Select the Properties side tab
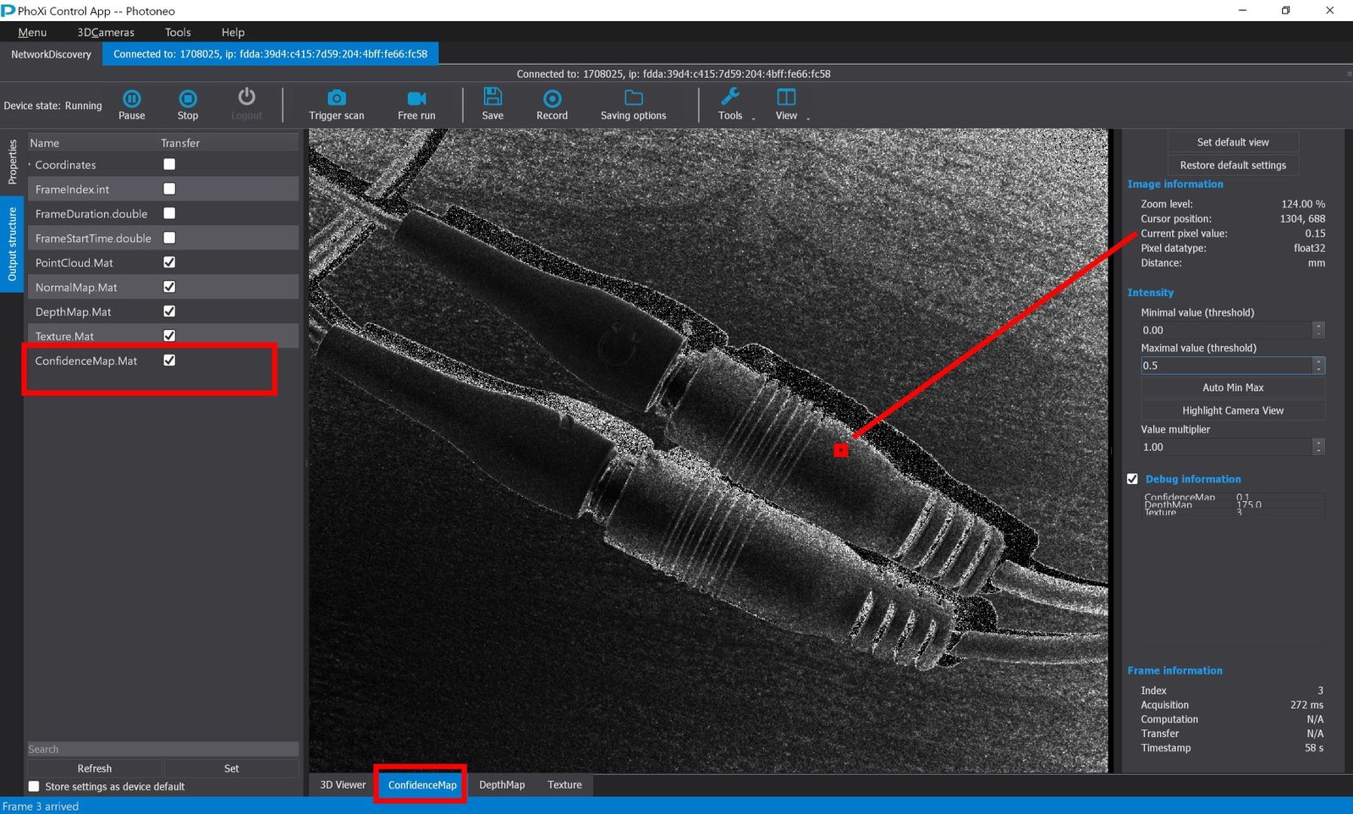 point(12,162)
